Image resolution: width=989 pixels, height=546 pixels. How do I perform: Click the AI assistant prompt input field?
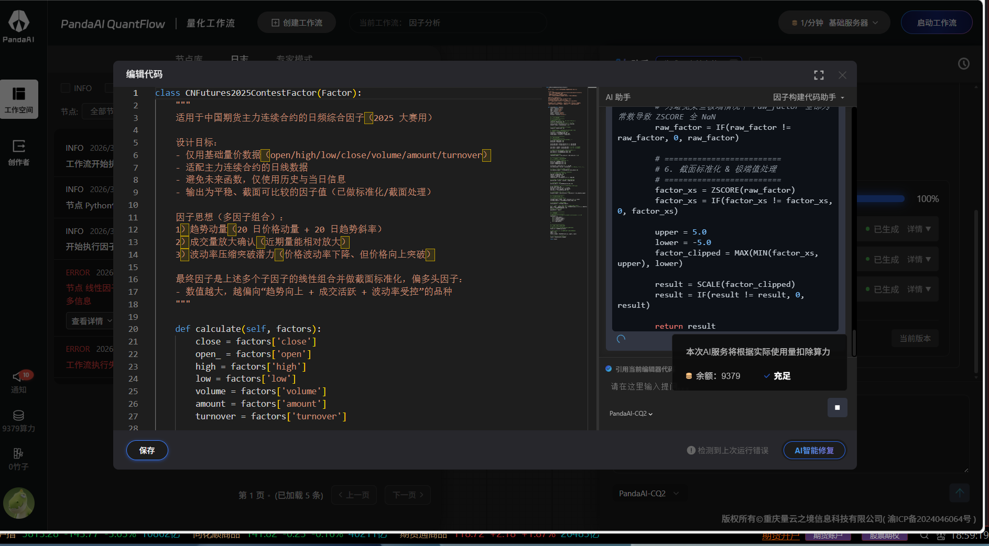(640, 387)
